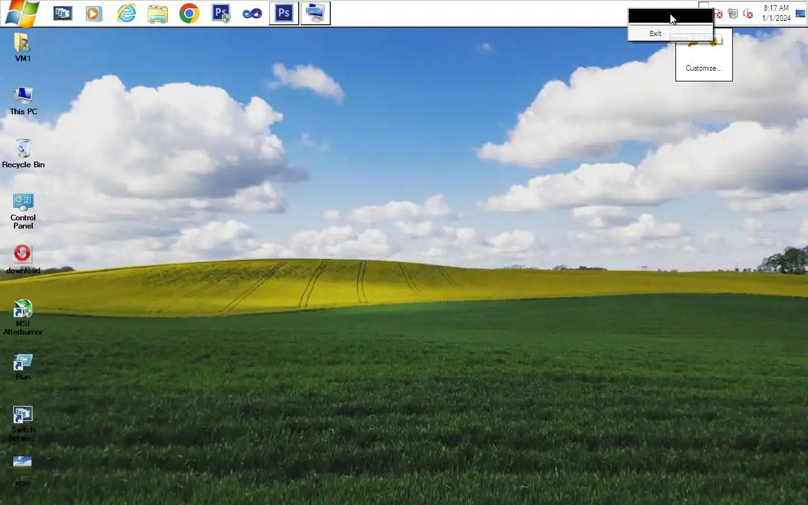The width and height of the screenshot is (808, 505).
Task: Select the This PC desktop icon
Action: pos(23,101)
